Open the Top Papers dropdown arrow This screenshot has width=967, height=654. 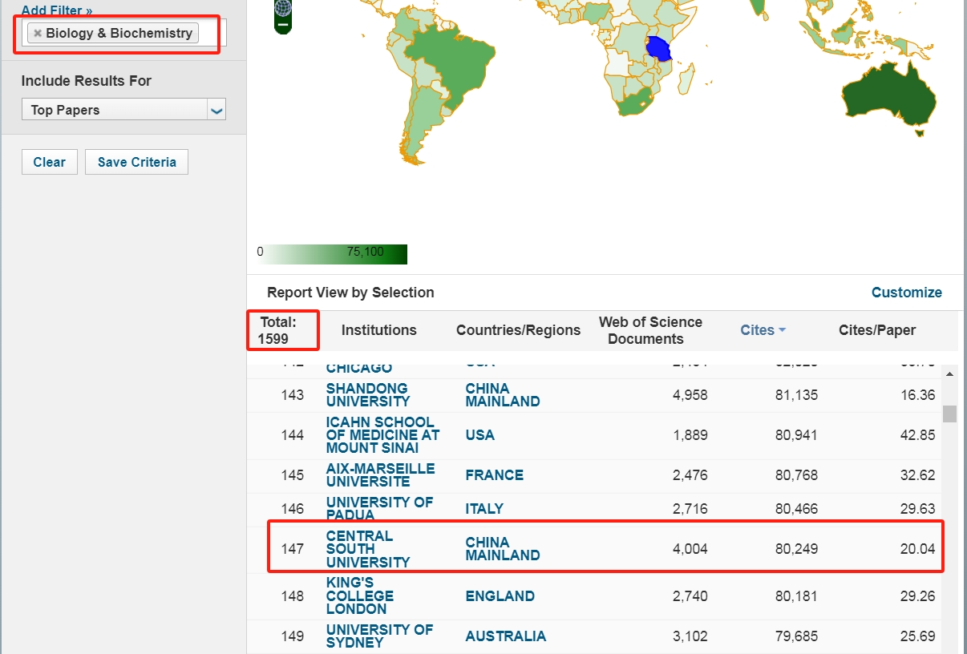216,111
